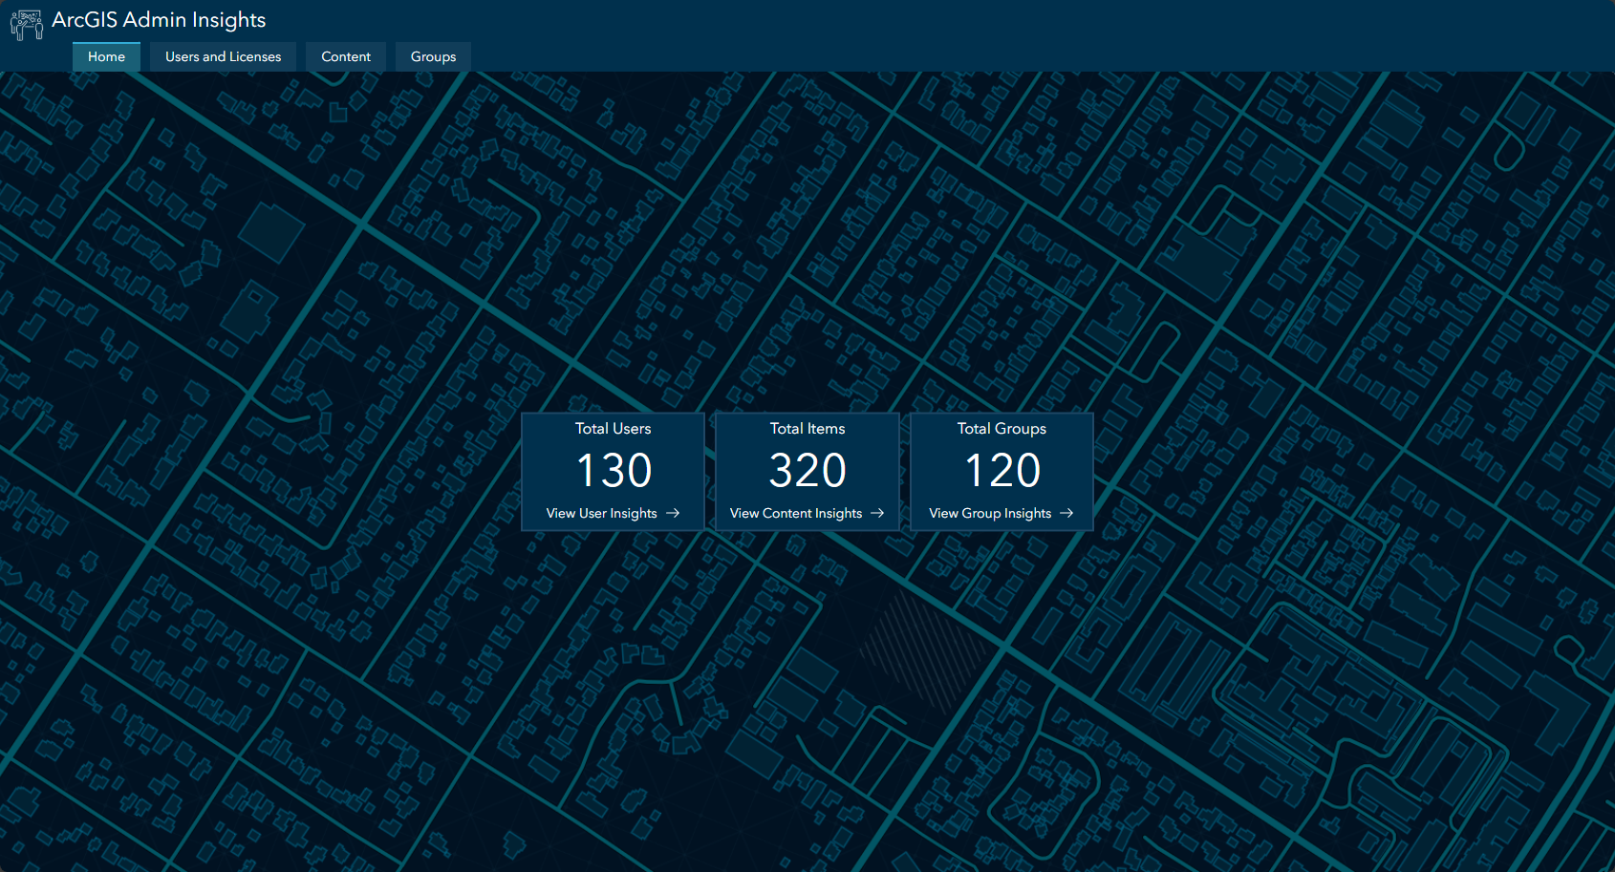Viewport: 1615px width, 872px height.
Task: Open the View User Insights link
Action: coord(601,513)
